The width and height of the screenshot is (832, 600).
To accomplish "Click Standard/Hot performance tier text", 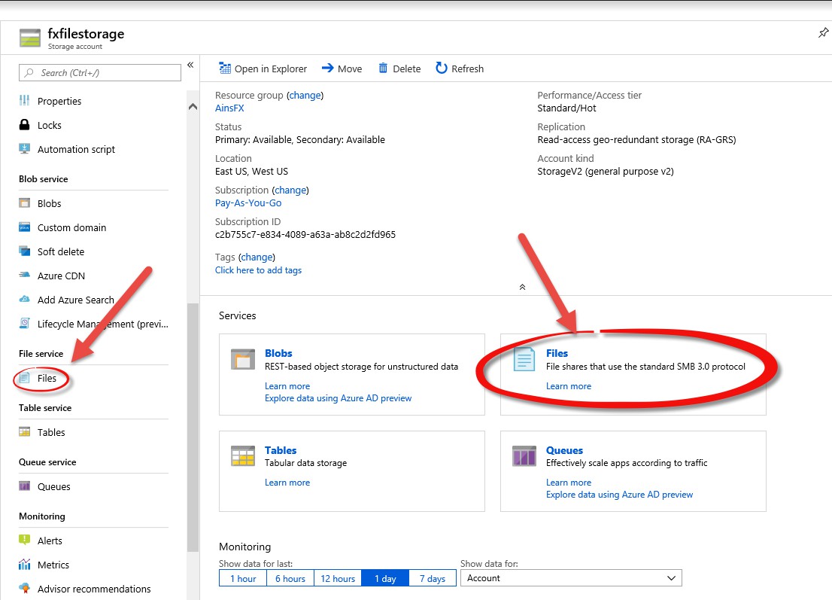I will 566,108.
